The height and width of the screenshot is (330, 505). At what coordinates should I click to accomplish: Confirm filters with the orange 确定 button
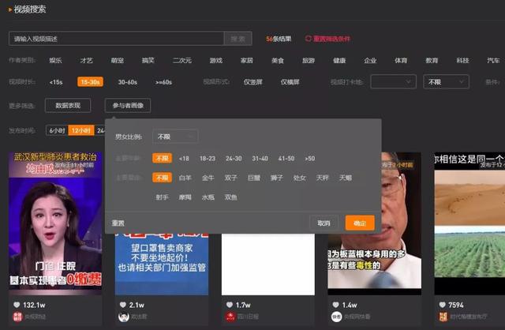coord(360,223)
